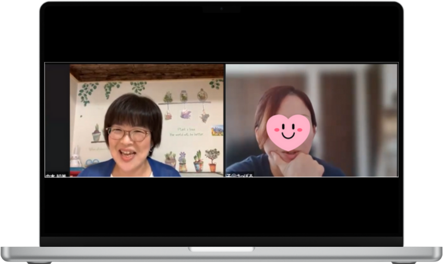Click the laptop camera notch
Viewport: 443px width, 264px height.
[221, 9]
